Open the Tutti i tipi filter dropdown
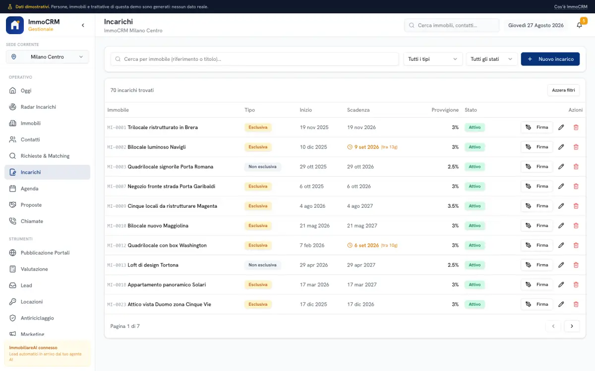 pyautogui.click(x=433, y=59)
